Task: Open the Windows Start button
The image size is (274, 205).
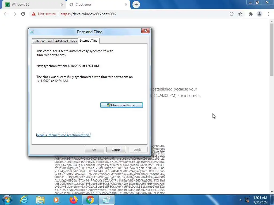Action: point(7,200)
